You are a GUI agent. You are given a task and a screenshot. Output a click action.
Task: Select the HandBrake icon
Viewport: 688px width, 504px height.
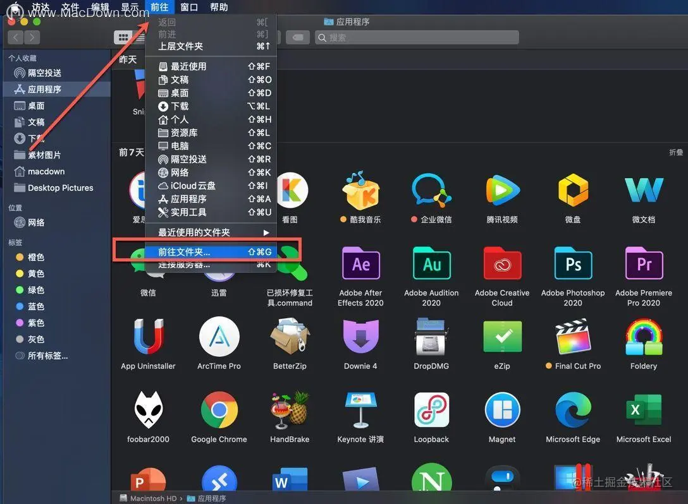[x=290, y=410]
